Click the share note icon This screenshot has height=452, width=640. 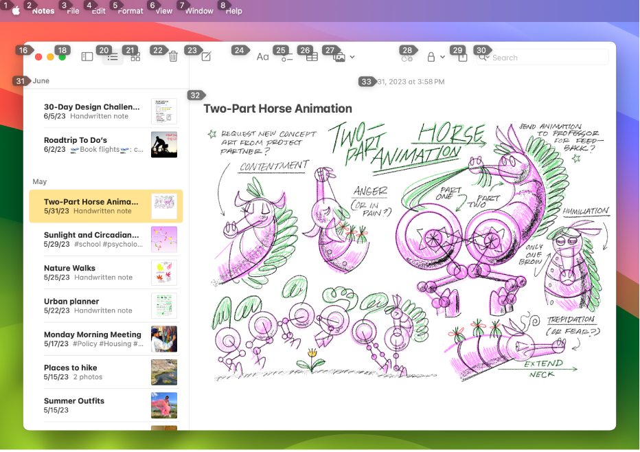pyautogui.click(x=462, y=57)
